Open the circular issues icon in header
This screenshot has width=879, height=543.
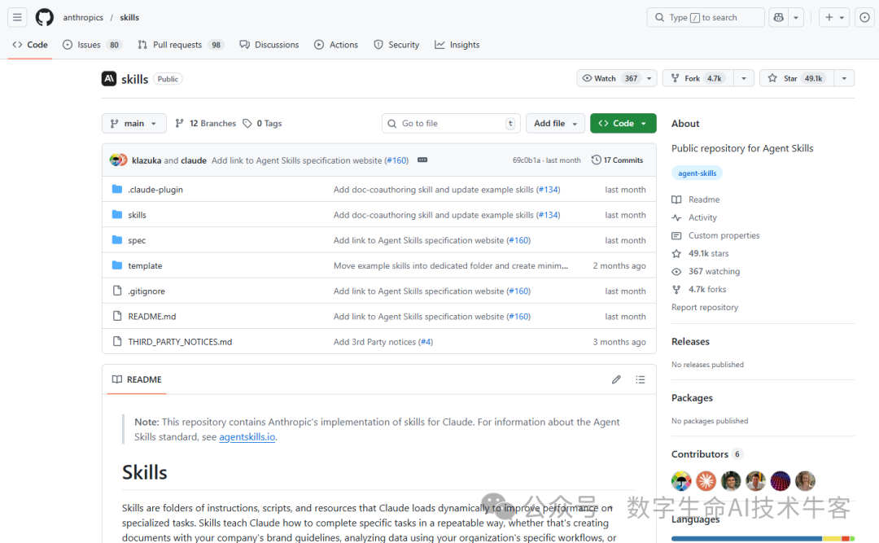tap(865, 17)
